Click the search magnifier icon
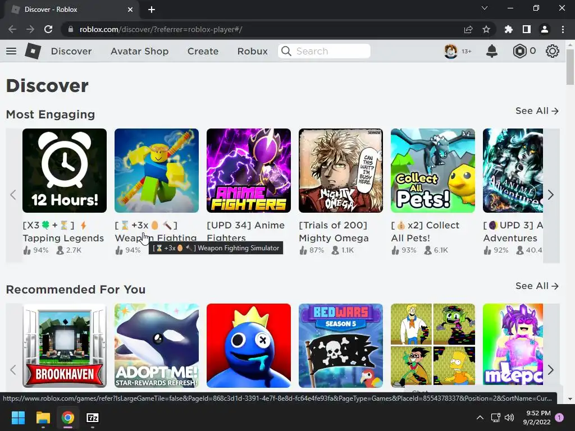The width and height of the screenshot is (575, 431). tap(286, 51)
